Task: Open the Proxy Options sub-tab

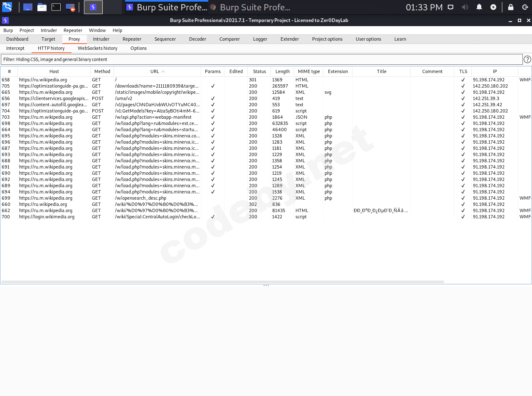Action: pos(138,48)
